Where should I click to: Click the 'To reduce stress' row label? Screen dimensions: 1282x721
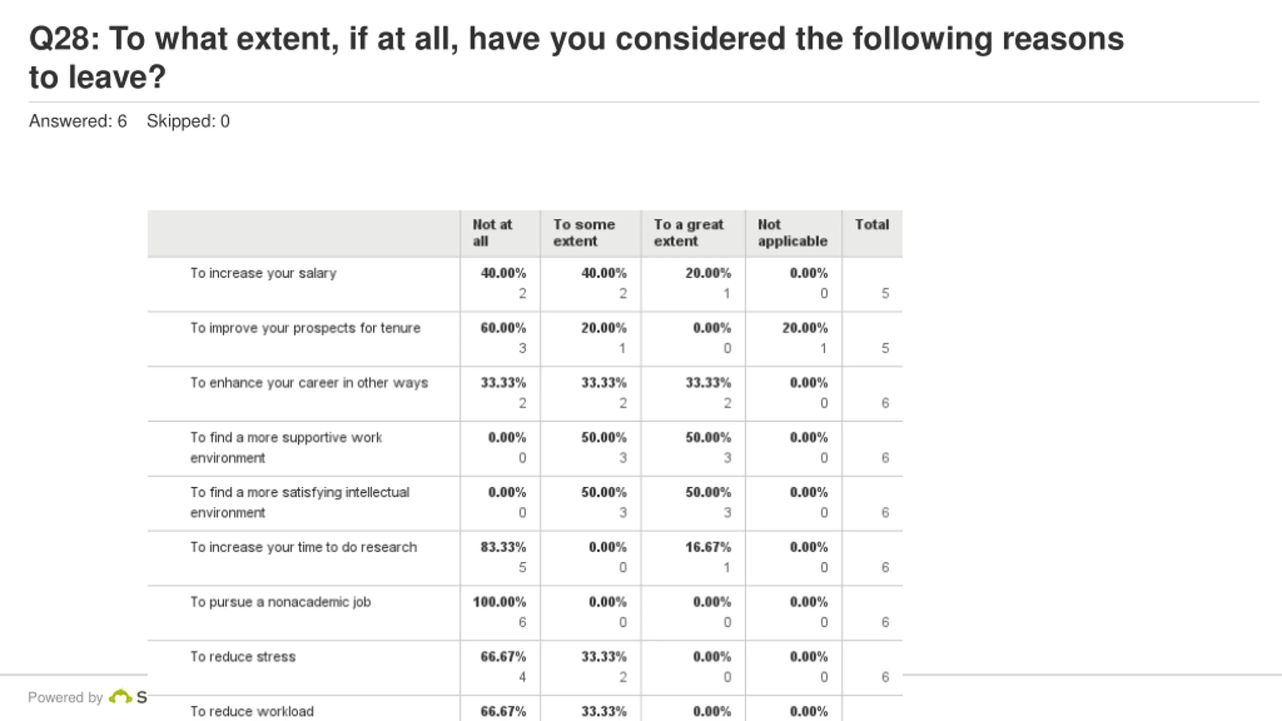(x=243, y=656)
